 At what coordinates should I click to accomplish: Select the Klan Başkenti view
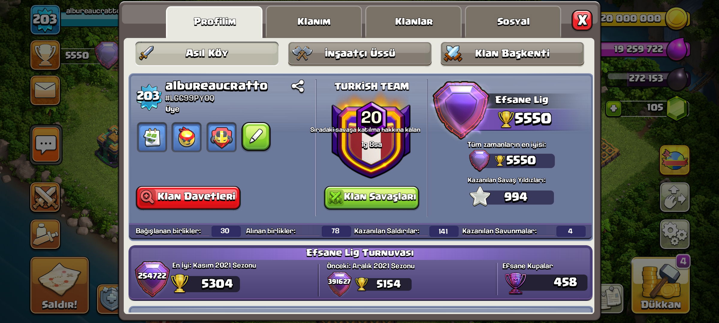[512, 54]
